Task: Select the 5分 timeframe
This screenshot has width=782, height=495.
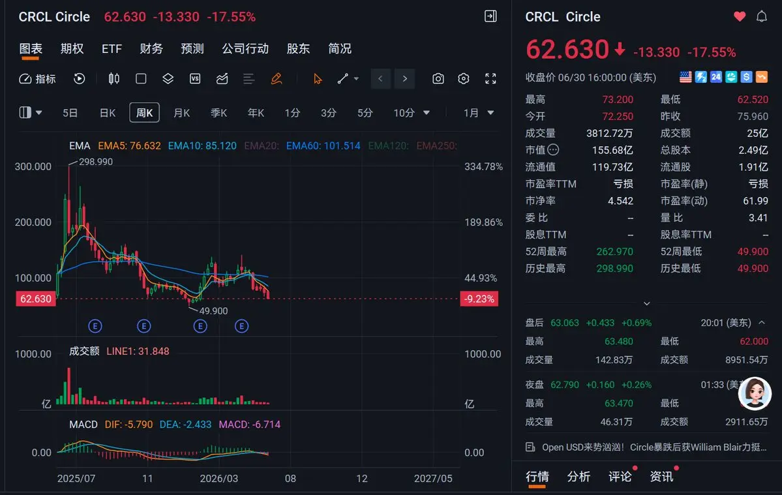Action: (365, 113)
